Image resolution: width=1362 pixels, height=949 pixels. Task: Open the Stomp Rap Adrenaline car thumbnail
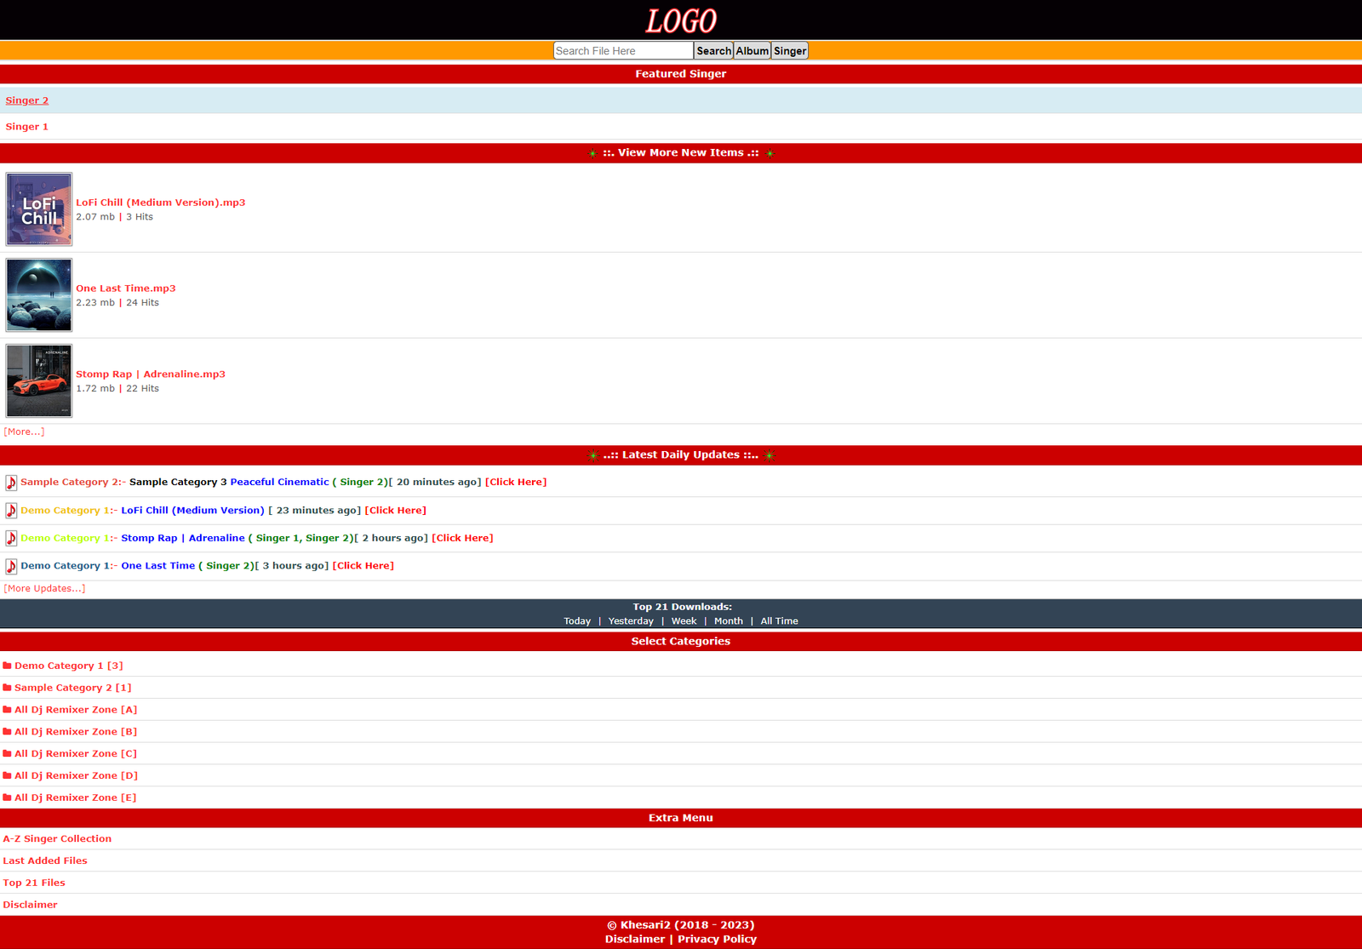pyautogui.click(x=39, y=380)
